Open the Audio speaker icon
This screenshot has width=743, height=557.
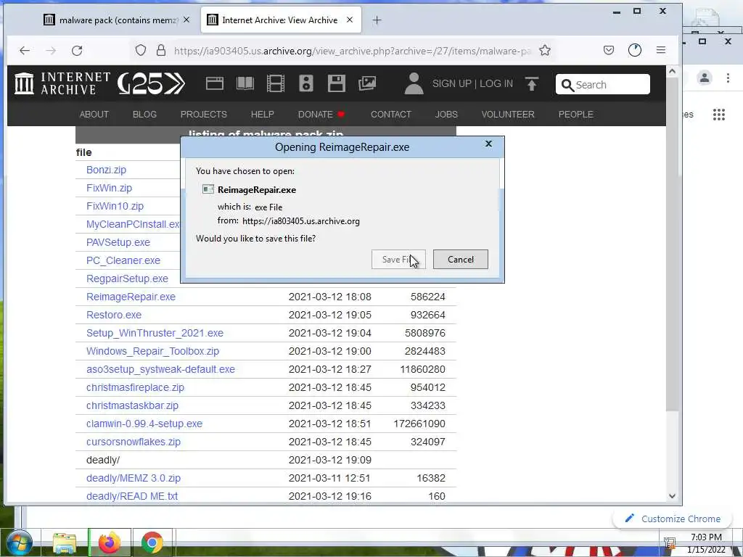click(305, 83)
